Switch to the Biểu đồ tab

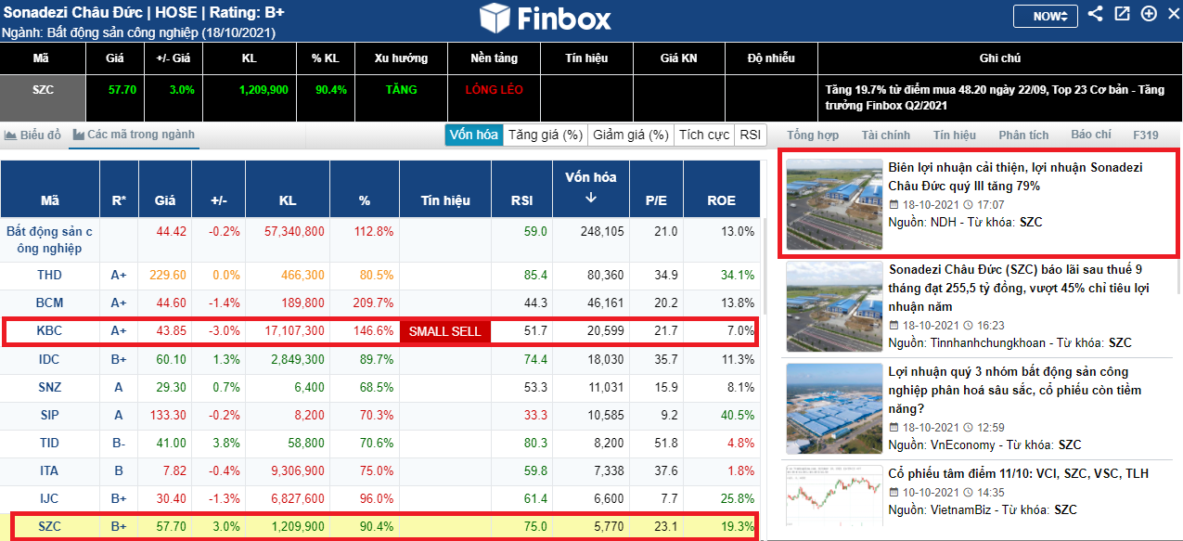coord(33,135)
